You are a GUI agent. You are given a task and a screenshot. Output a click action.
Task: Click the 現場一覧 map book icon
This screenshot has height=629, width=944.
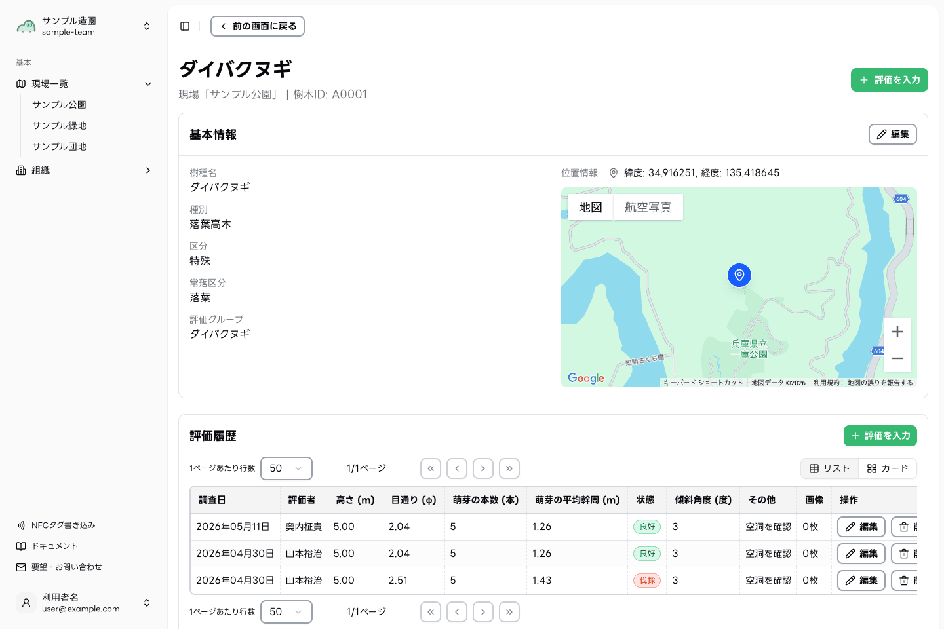[x=21, y=84]
